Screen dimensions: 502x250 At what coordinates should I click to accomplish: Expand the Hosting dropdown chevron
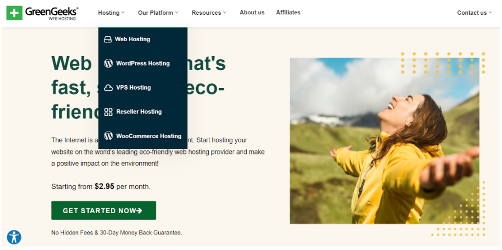pos(123,13)
